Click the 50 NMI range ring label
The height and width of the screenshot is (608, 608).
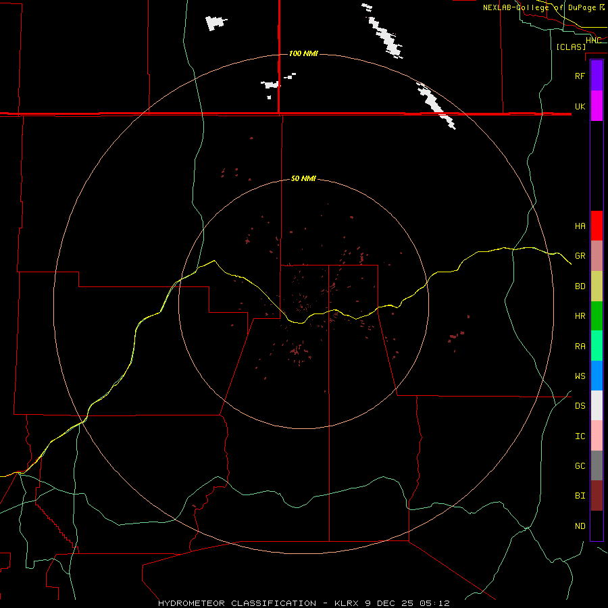303,178
